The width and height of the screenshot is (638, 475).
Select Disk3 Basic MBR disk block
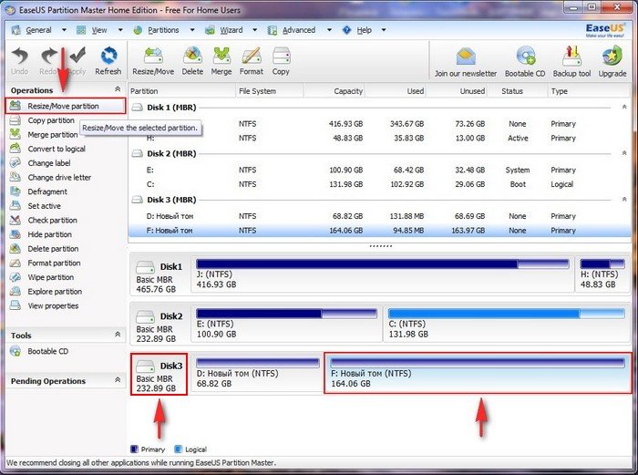159,374
